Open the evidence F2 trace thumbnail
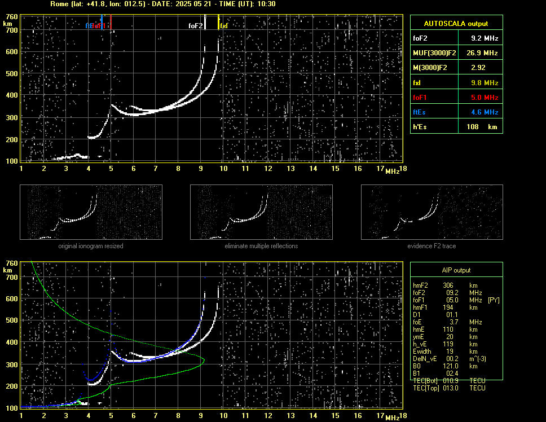This screenshot has width=546, height=422. click(x=432, y=212)
